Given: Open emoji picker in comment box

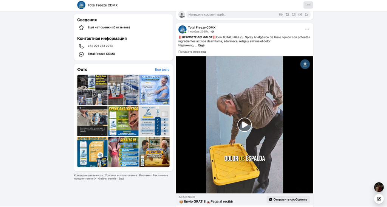Looking at the screenshot, I should (287, 15).
